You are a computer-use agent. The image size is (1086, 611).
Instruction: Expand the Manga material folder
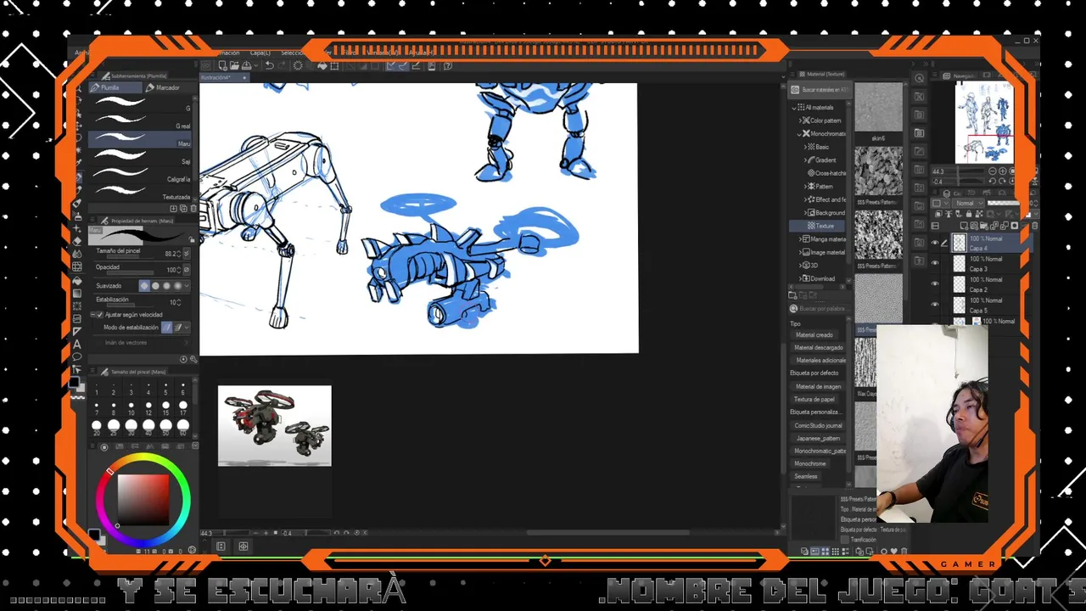point(801,239)
